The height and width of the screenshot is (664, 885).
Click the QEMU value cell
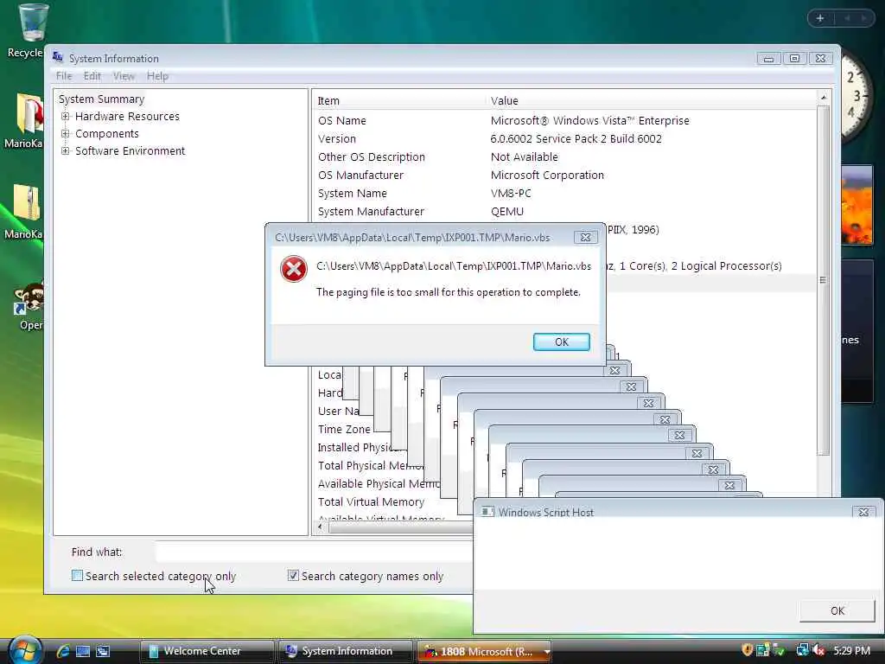506,211
